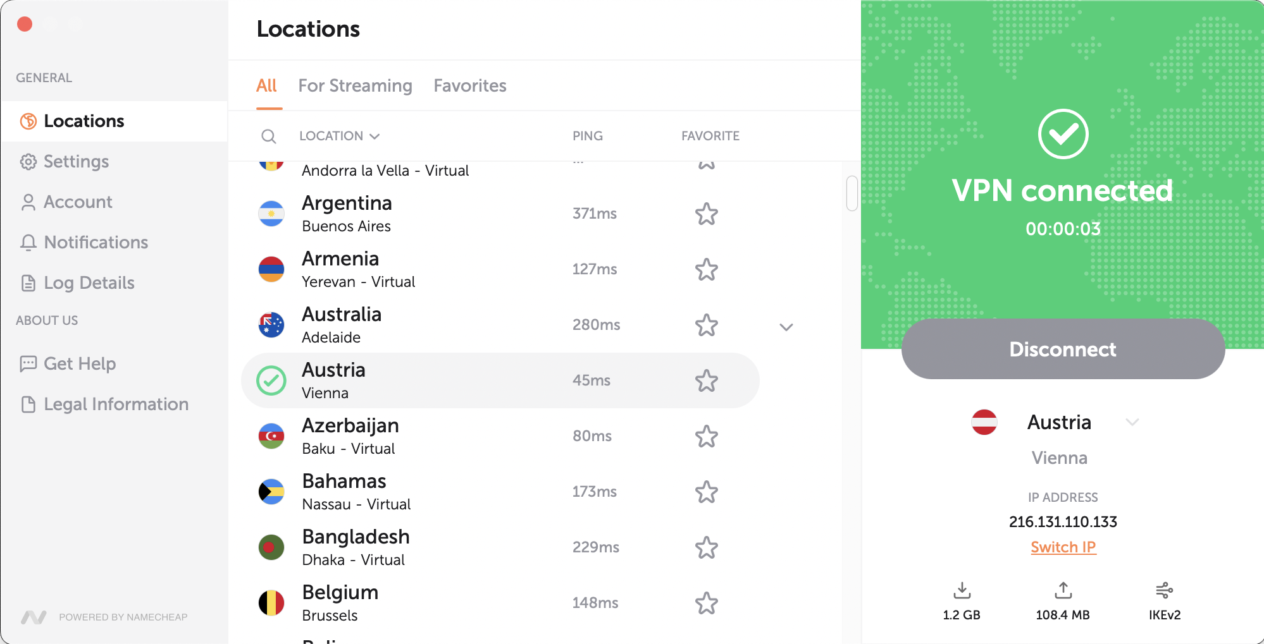Click the locations list scrollbar thumb
The height and width of the screenshot is (644, 1264).
[852, 193]
